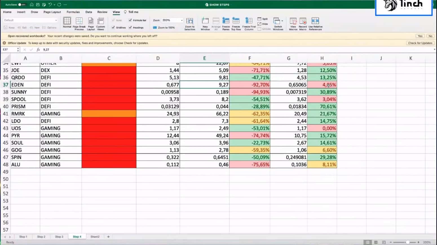Click the View Macros icon

pos(293,21)
